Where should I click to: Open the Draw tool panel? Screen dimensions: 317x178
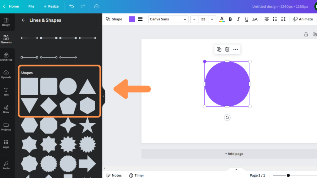[6, 109]
